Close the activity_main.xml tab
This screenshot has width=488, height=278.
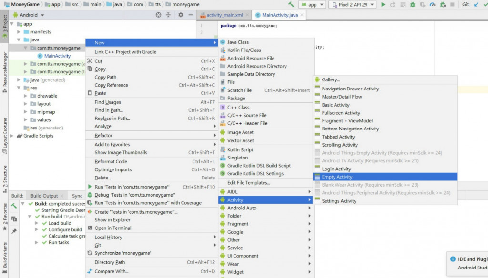coord(247,15)
